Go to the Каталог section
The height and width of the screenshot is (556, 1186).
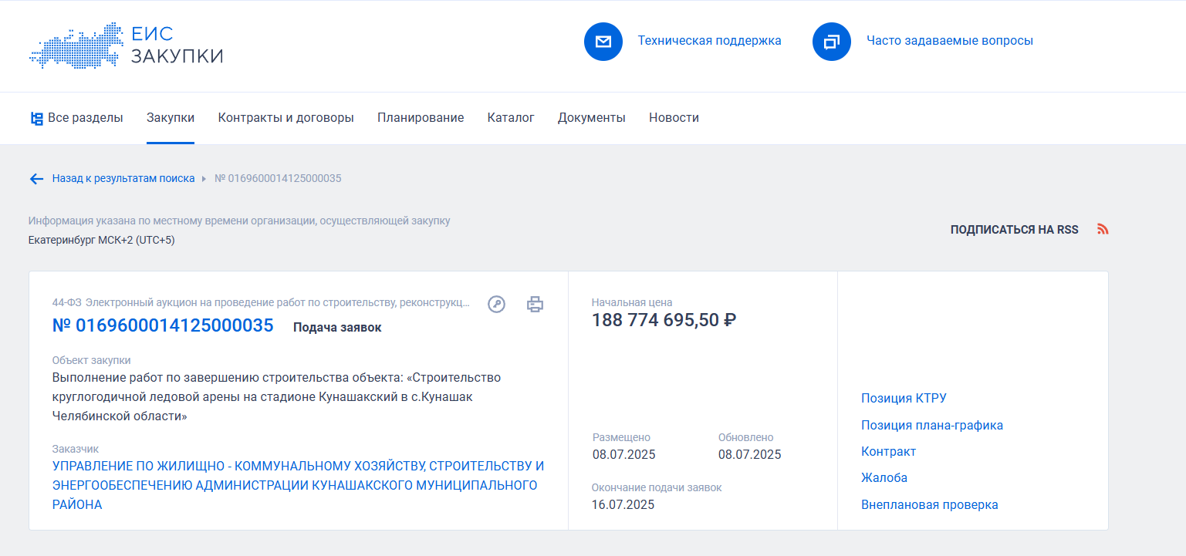(511, 118)
